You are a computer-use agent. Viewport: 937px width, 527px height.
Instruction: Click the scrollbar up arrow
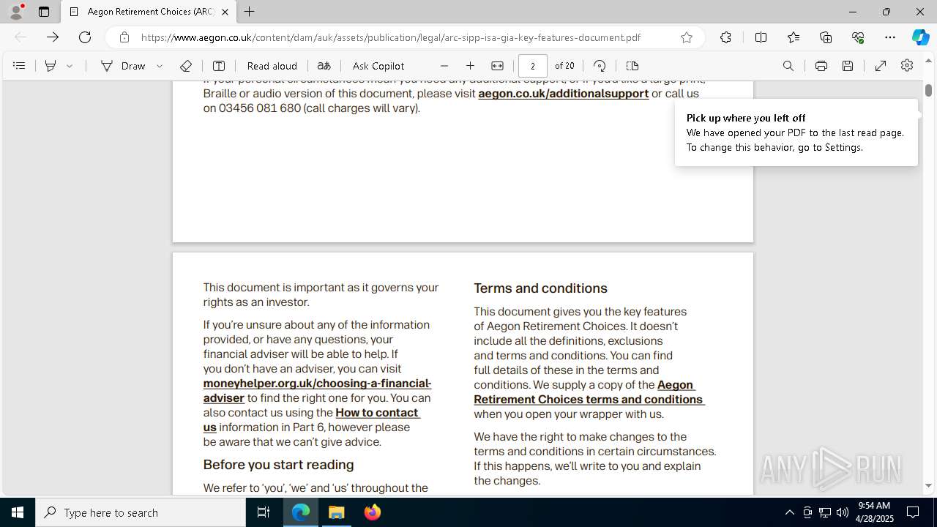pyautogui.click(x=929, y=59)
